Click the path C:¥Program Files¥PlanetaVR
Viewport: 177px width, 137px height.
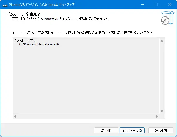(x=39, y=44)
